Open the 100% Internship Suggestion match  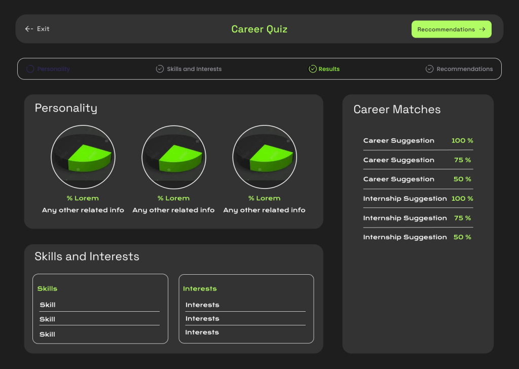pos(418,199)
